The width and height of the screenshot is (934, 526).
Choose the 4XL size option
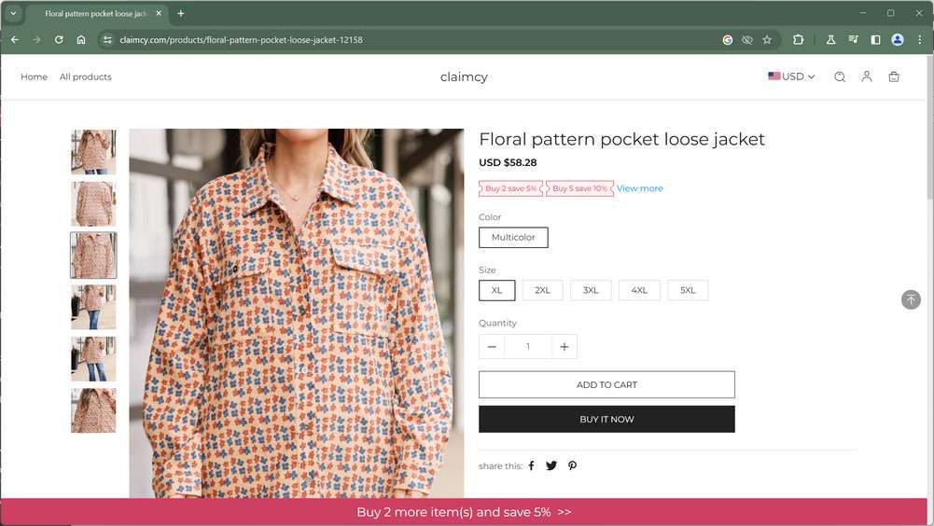pyautogui.click(x=639, y=290)
